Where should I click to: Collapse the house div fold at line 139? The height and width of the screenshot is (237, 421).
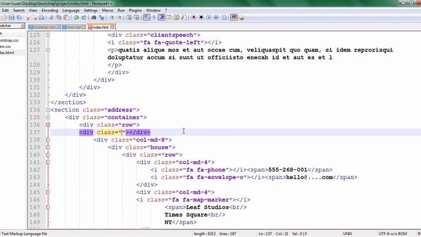(48, 147)
